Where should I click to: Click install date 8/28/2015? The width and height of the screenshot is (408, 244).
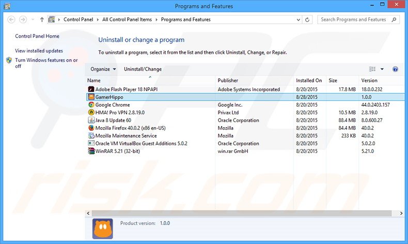click(307, 97)
